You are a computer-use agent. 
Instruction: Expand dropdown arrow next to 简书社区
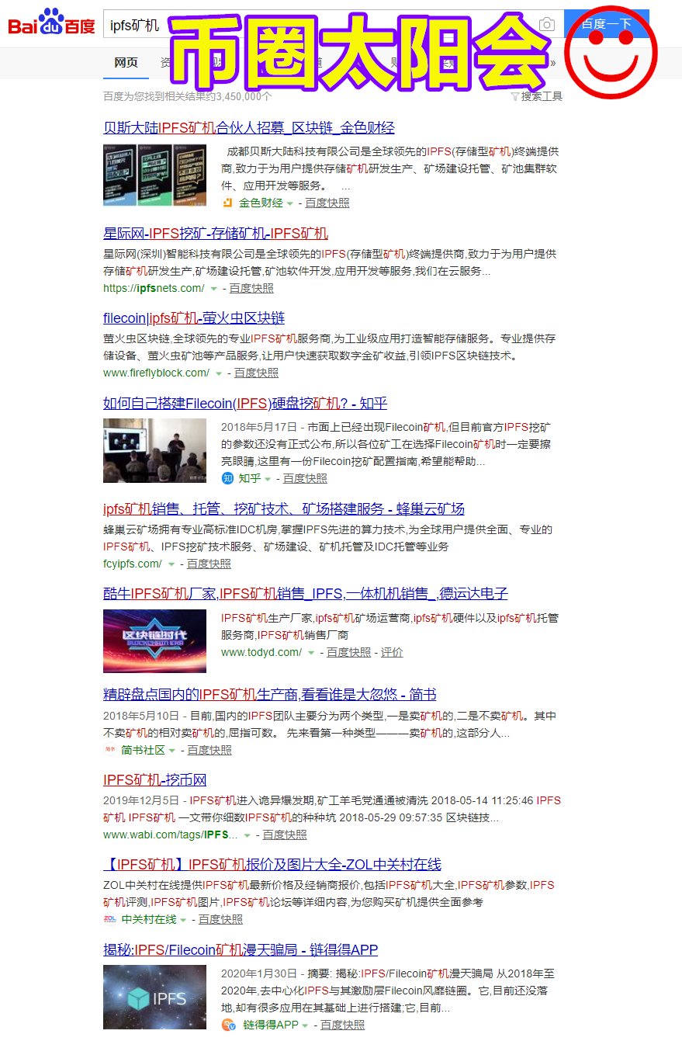pos(172,751)
